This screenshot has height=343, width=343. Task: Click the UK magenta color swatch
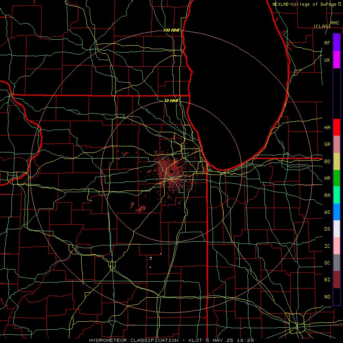(337, 60)
